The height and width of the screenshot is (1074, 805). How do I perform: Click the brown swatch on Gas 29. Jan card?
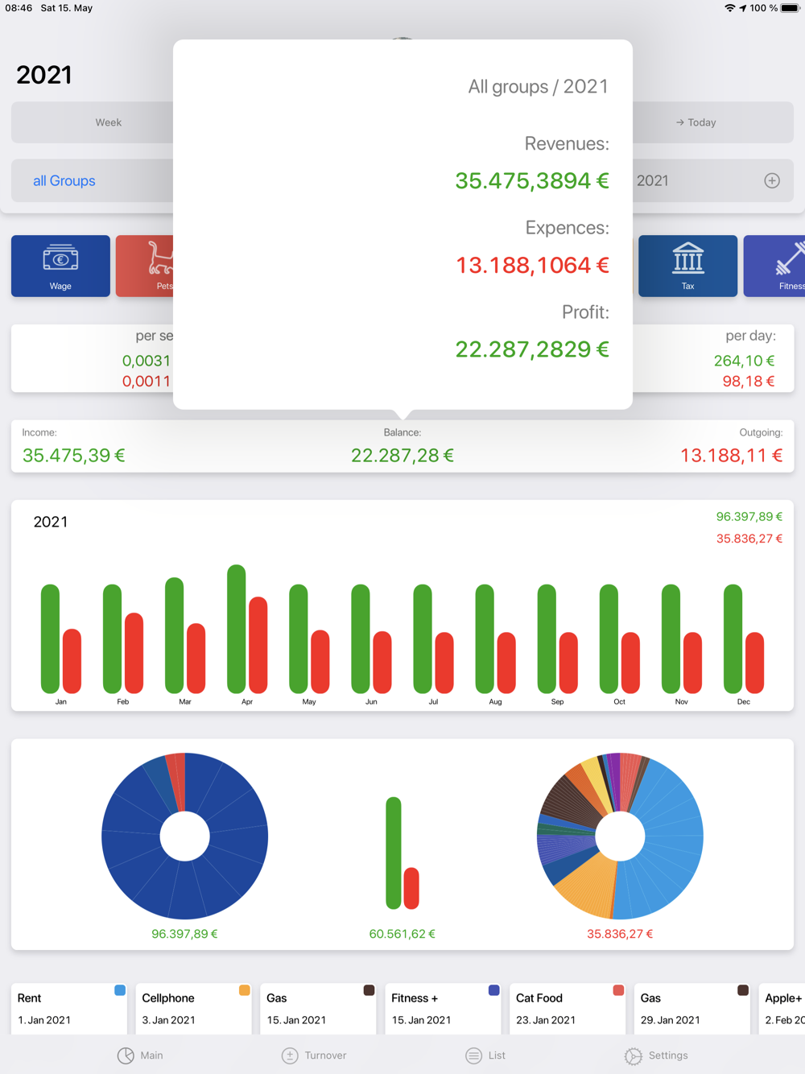pos(743,990)
